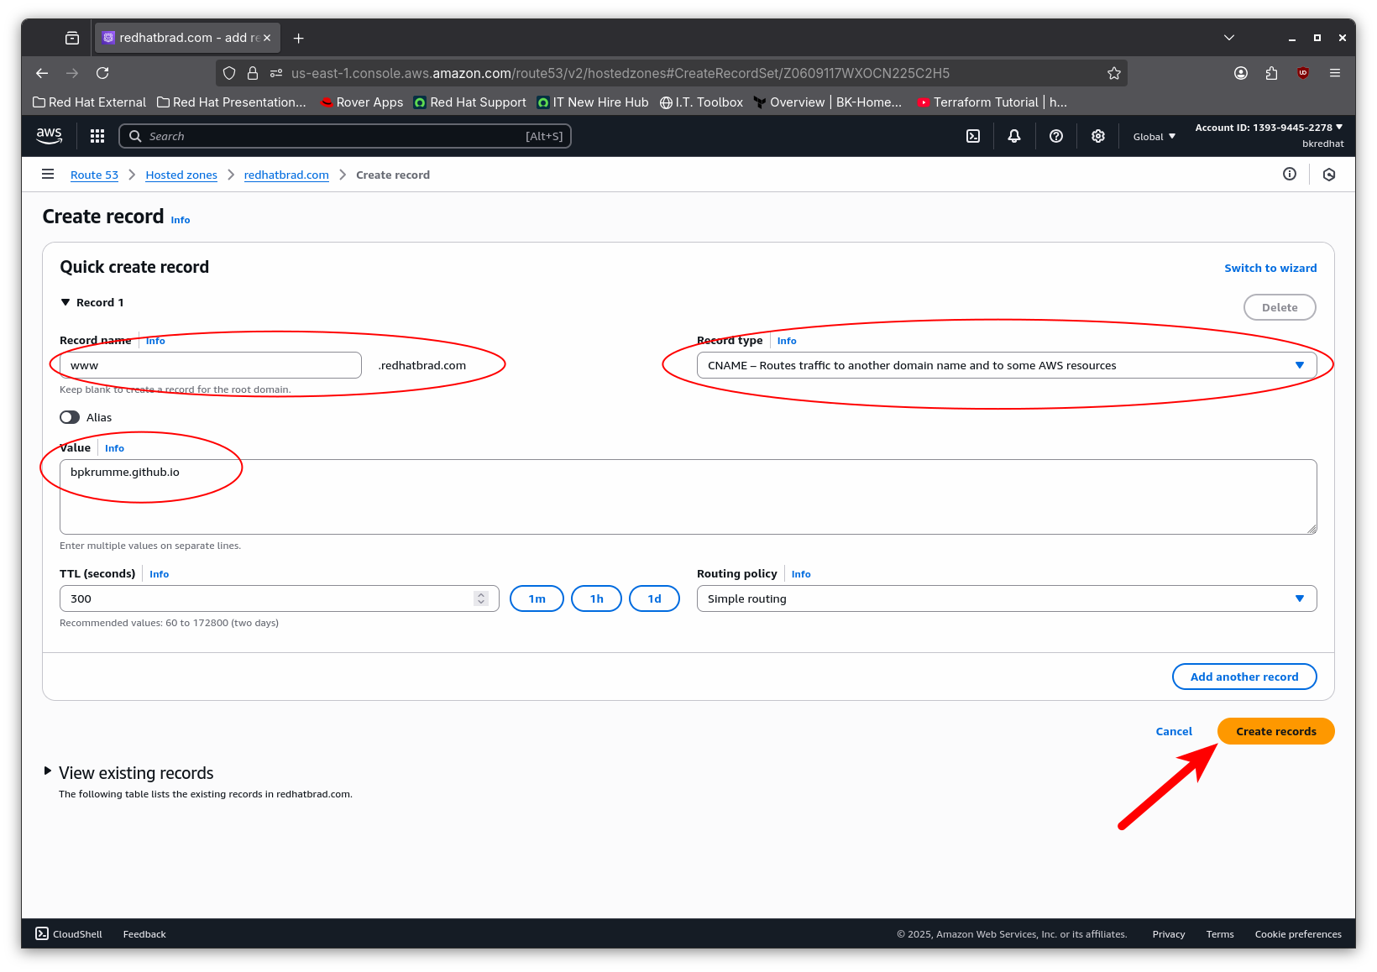Go back using the browser back arrow
This screenshot has height=972, width=1377.
click(x=42, y=73)
